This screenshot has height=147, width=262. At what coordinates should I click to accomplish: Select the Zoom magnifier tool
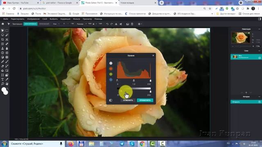pos(2,84)
